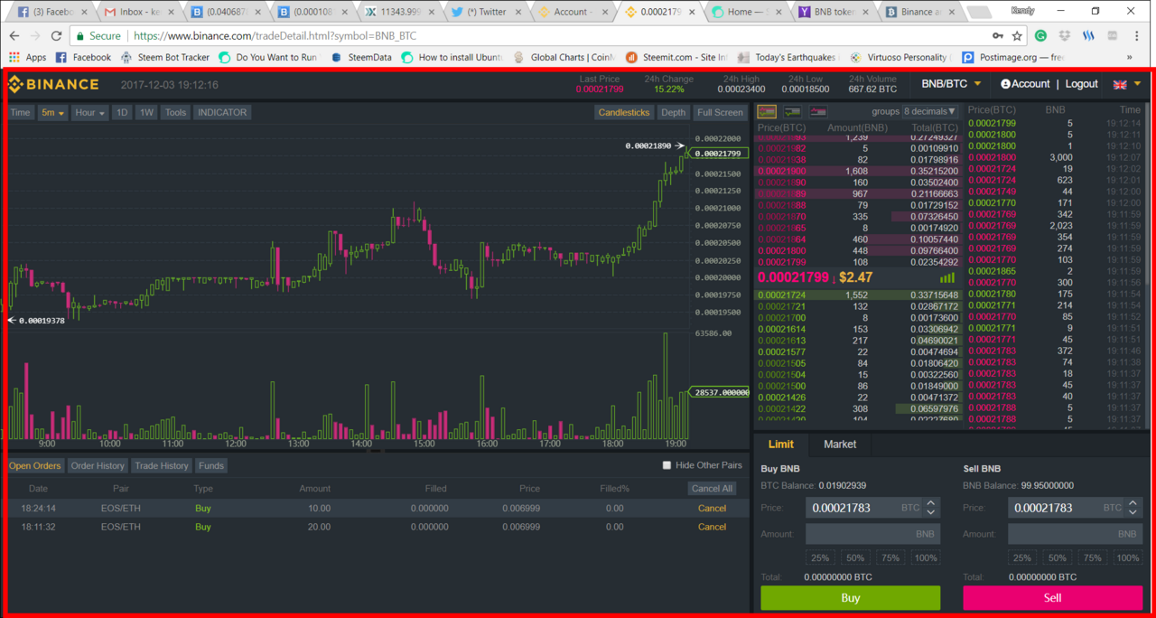Open the chart Tools menu
1156x618 pixels.
click(x=175, y=112)
